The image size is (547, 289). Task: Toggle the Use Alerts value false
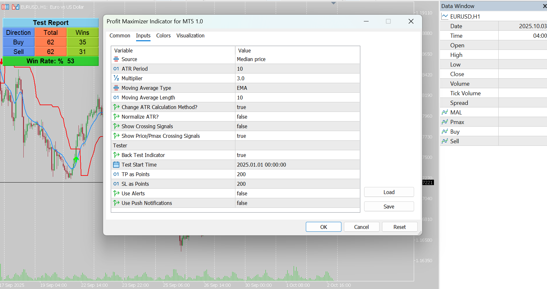pyautogui.click(x=298, y=193)
